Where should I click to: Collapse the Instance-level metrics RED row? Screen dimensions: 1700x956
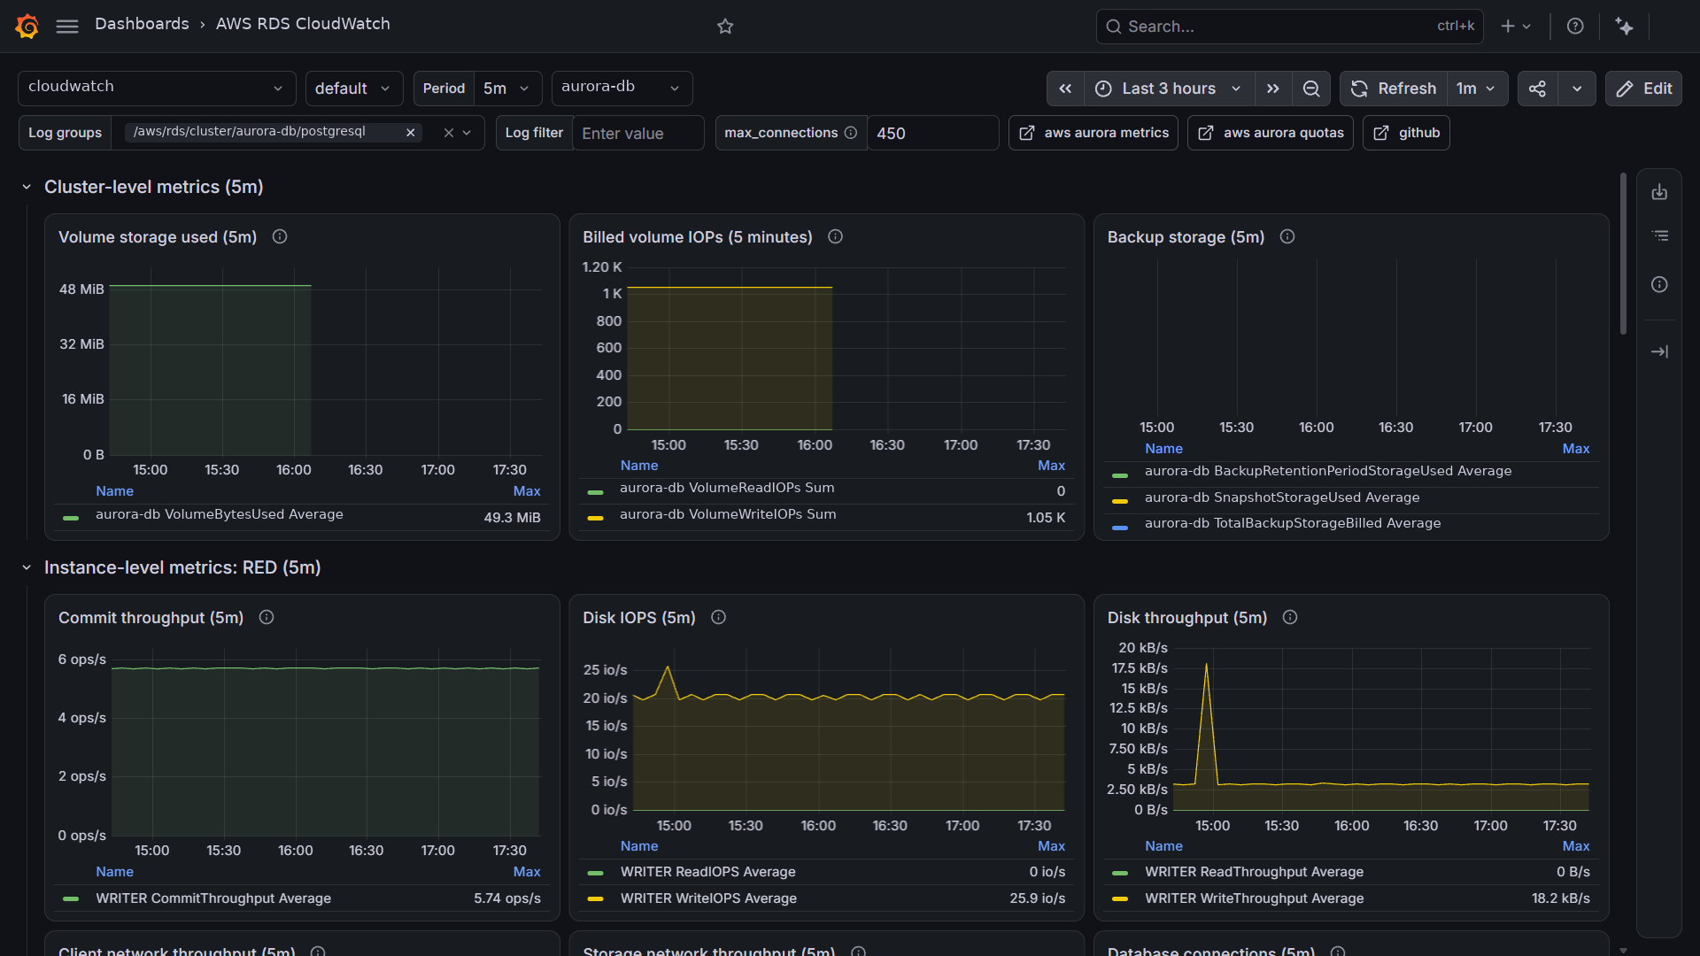pos(27,567)
